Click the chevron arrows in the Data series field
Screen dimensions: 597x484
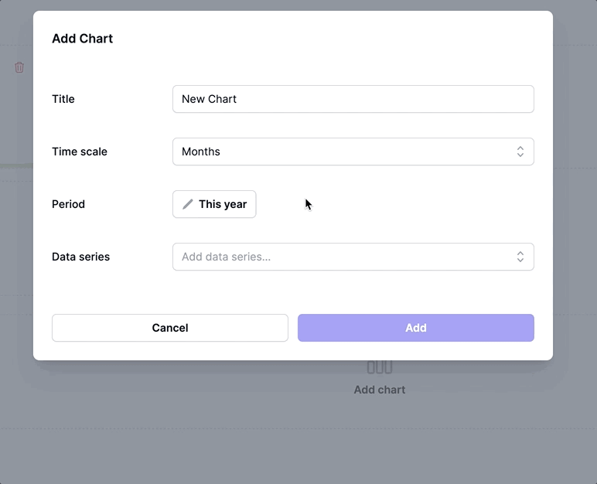coord(520,257)
